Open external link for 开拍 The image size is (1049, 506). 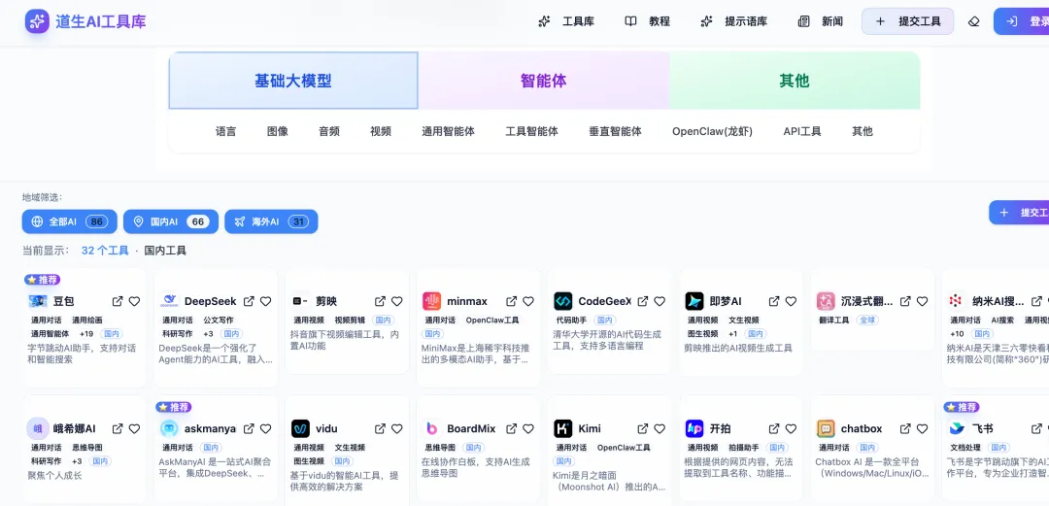(x=774, y=428)
